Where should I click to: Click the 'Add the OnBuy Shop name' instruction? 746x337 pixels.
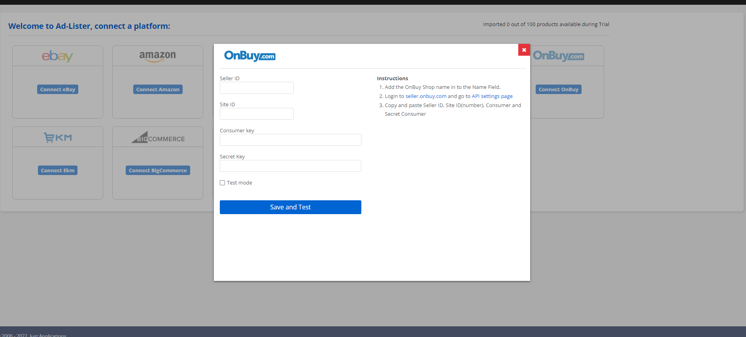443,87
